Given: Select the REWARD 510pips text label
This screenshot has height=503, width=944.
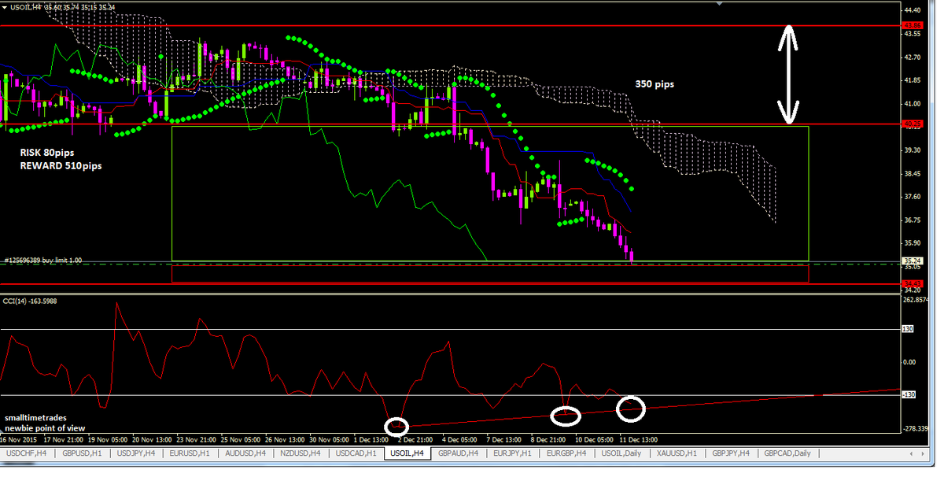Looking at the screenshot, I should point(61,166).
